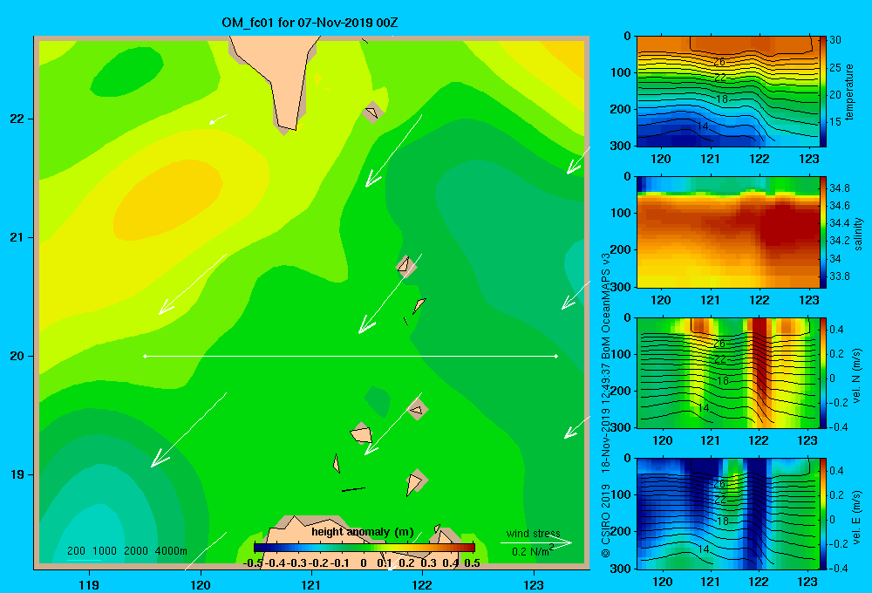Click the vel. N color scale bar

tap(823, 372)
